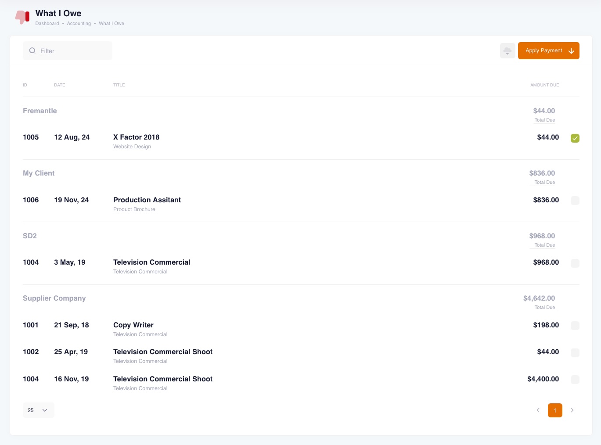
Task: Tick the $968.00 Television Commercial checkbox
Action: pyautogui.click(x=575, y=263)
